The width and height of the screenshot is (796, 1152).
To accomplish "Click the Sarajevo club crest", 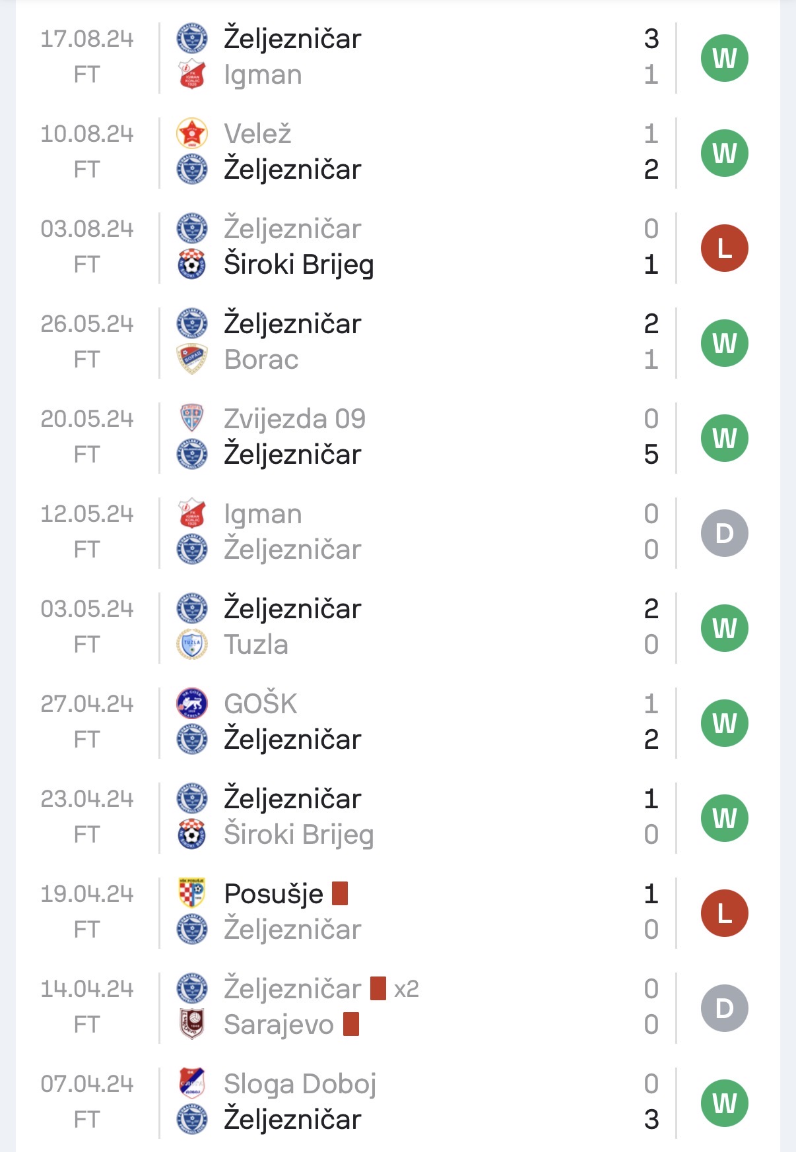I will coord(192,1025).
